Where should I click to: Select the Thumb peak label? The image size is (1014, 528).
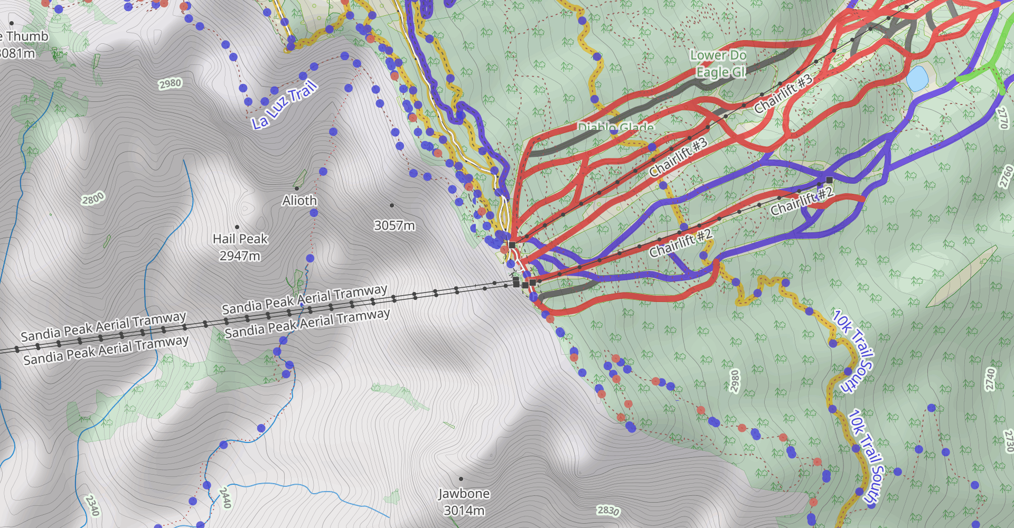(24, 36)
